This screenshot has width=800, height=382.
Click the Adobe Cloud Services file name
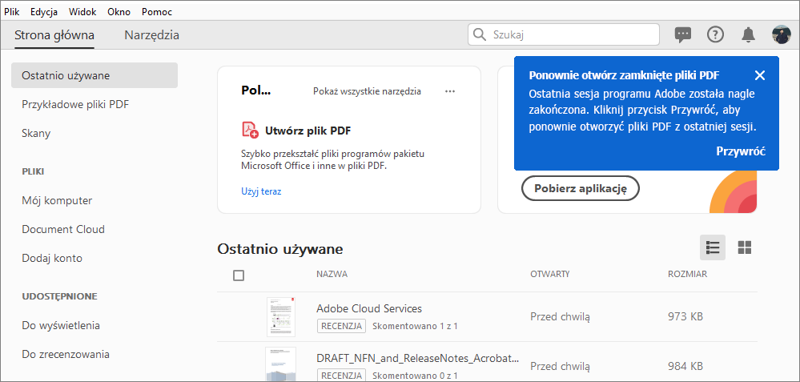(369, 308)
